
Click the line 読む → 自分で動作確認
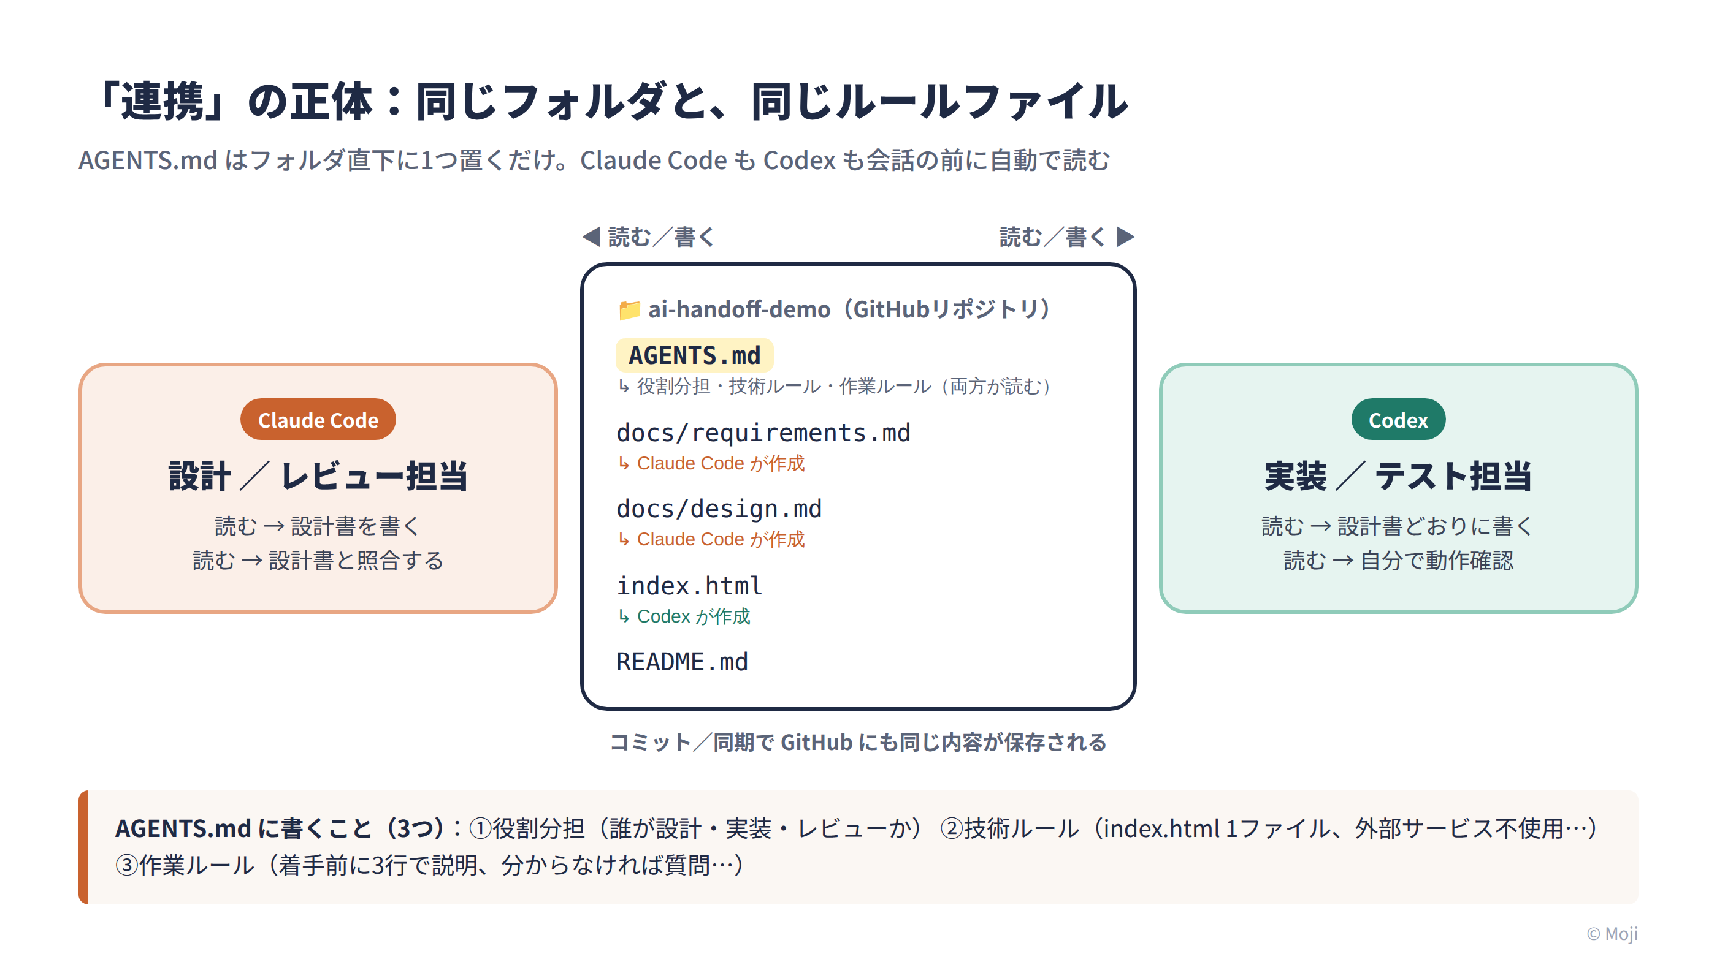(1398, 560)
